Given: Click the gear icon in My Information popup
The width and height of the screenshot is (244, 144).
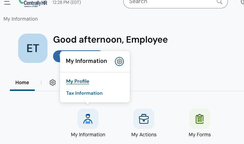Looking at the screenshot, I should tap(119, 62).
